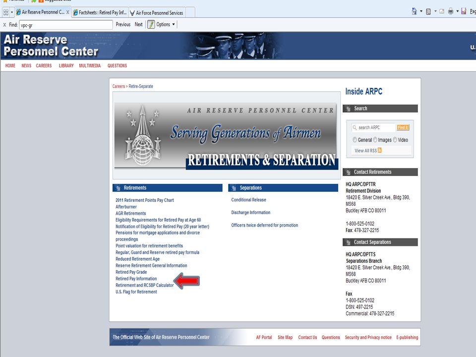Expand the feeds dropdown arrow
The image size is (476, 357).
pos(435,11)
